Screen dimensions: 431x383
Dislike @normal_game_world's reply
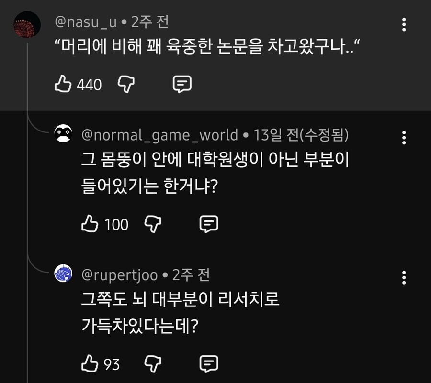152,224
